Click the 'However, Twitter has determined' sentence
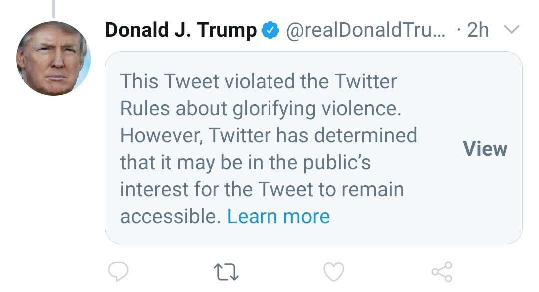The width and height of the screenshot is (539, 292). coord(269,135)
